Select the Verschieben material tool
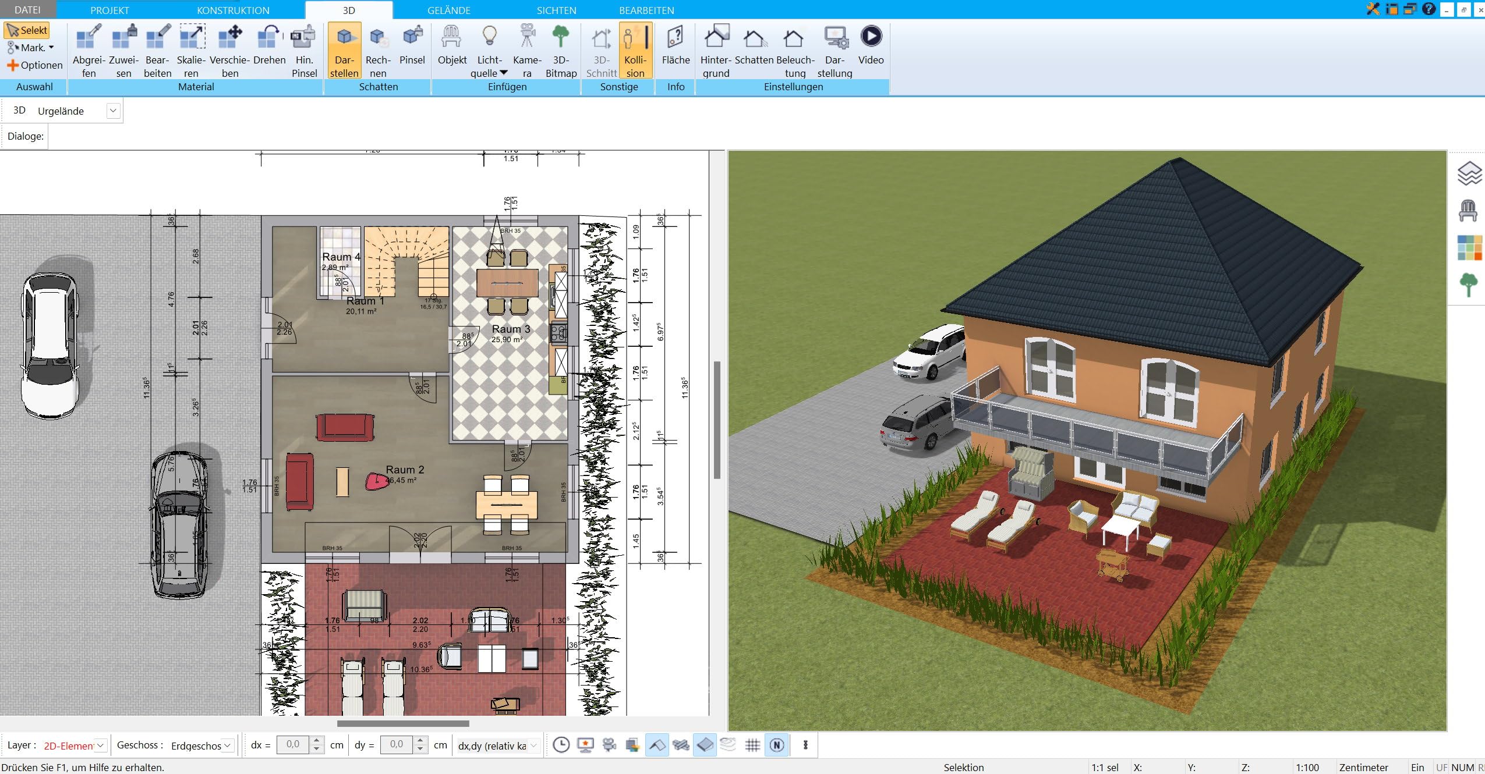The height and width of the screenshot is (774, 1485). 230,51
